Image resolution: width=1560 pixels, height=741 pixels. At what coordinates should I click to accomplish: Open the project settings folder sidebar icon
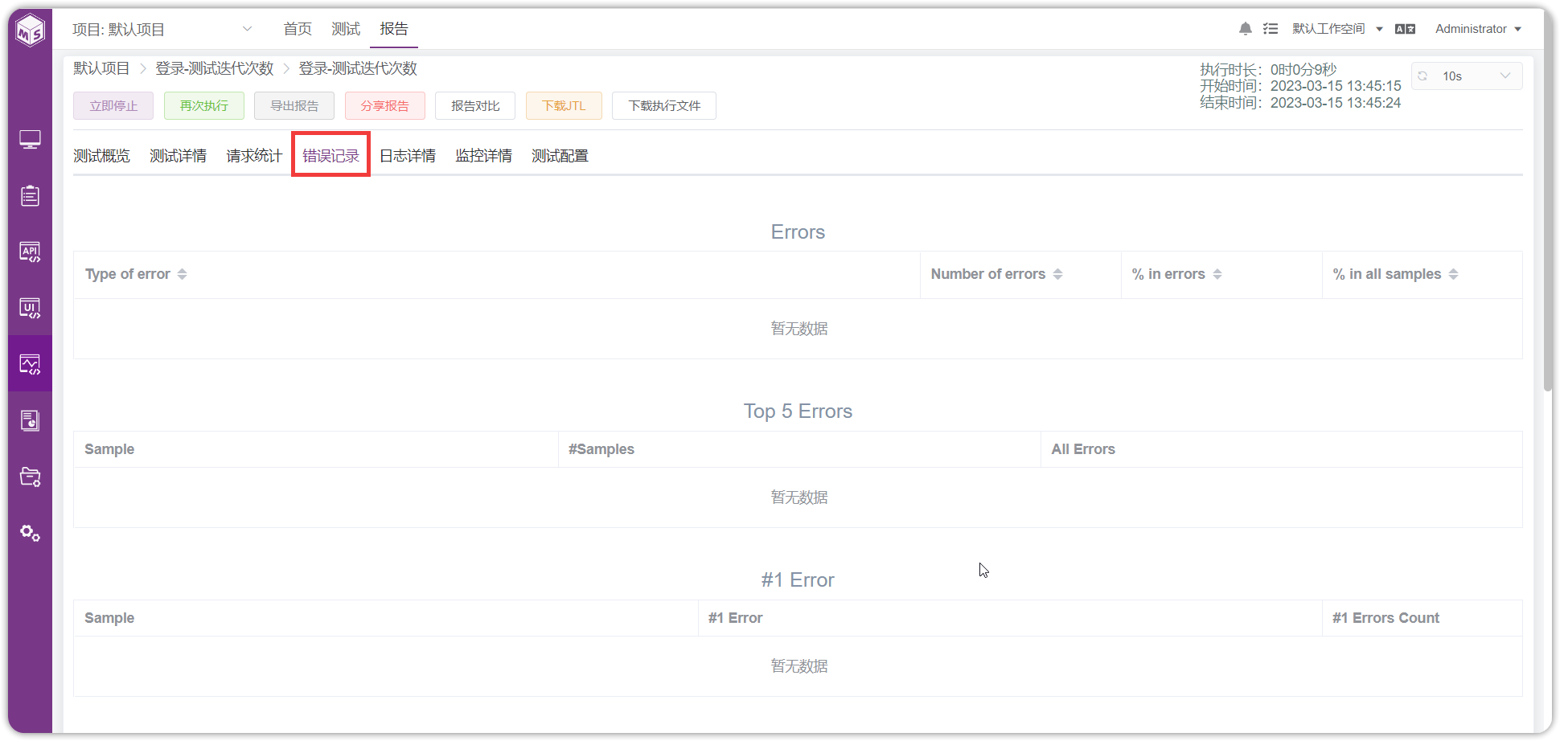[30, 477]
